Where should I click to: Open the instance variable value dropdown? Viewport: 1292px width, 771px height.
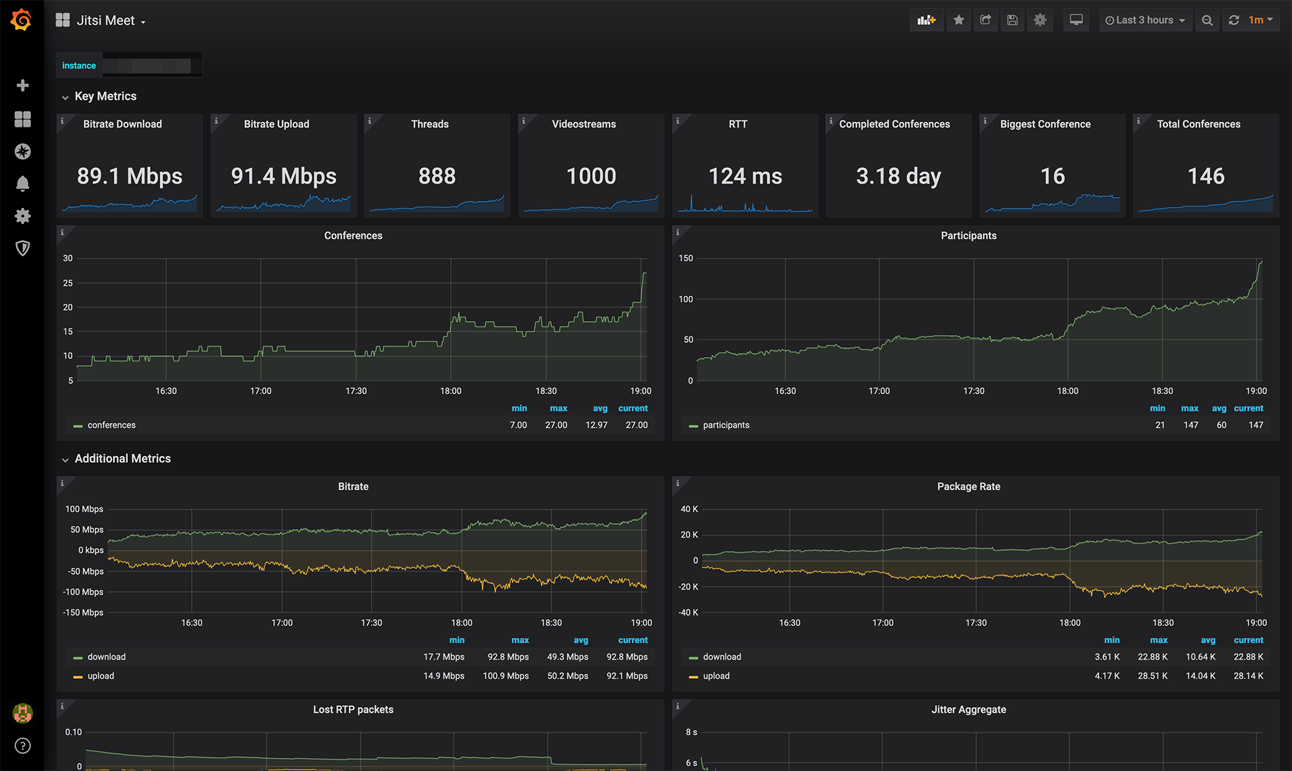click(152, 65)
